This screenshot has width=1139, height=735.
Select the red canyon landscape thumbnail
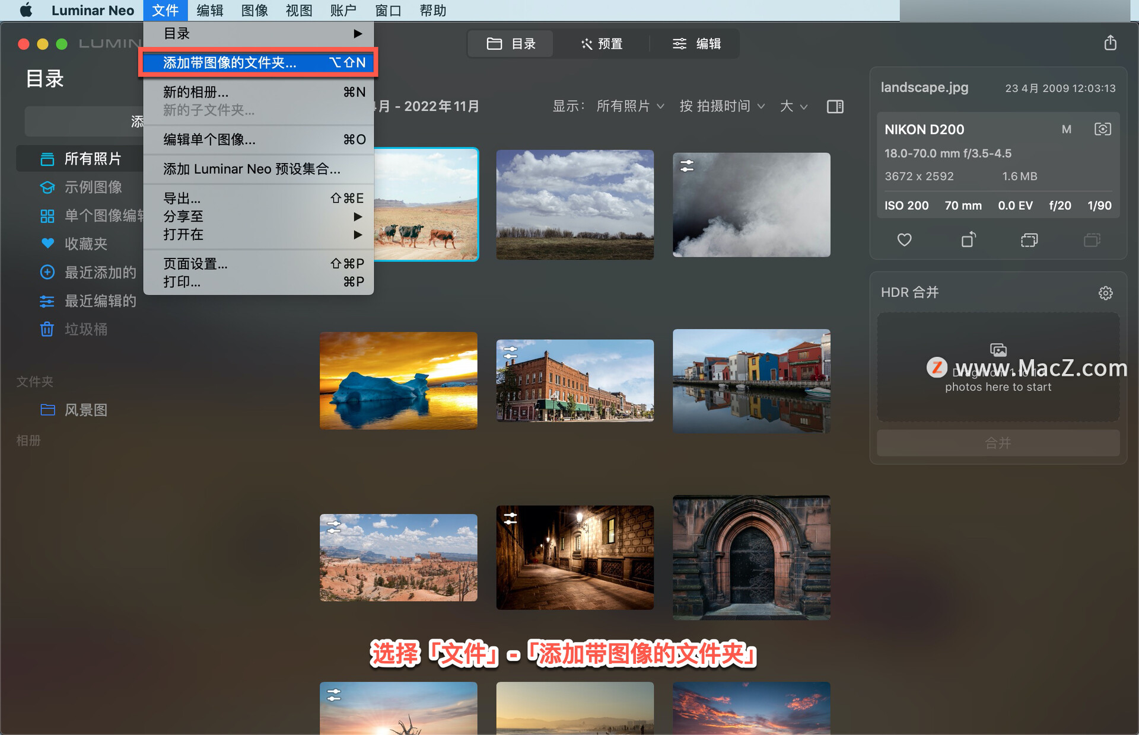[x=399, y=557]
